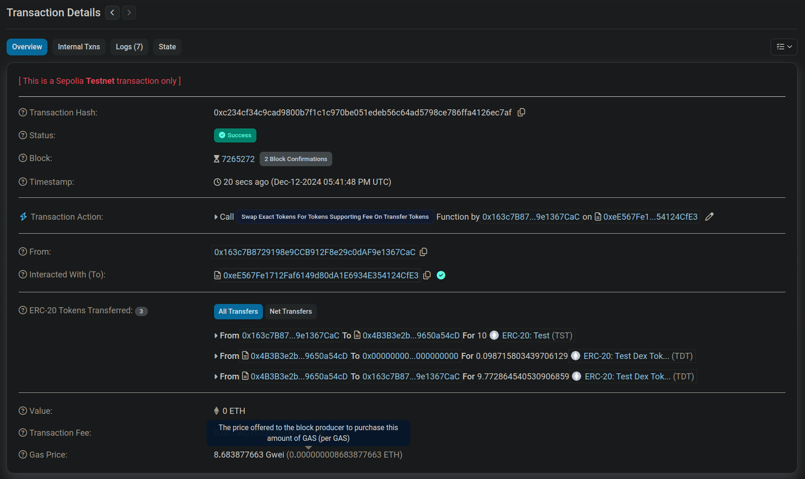The width and height of the screenshot is (805, 479).
Task: Click contract file icon beside 0xeE567Fe1712 address
Action: point(217,275)
